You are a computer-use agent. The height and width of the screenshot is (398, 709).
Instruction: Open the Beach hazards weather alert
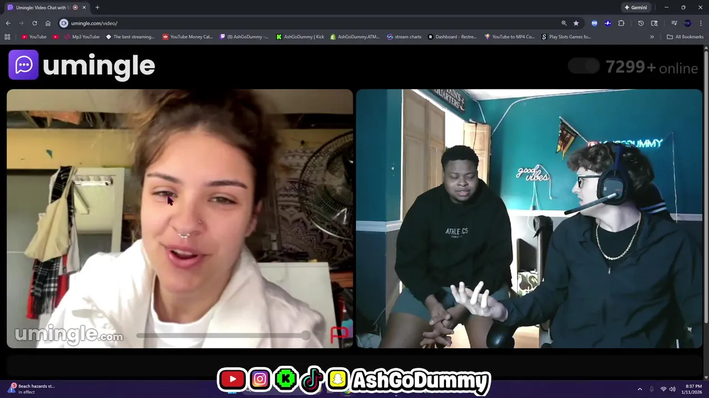coord(31,389)
